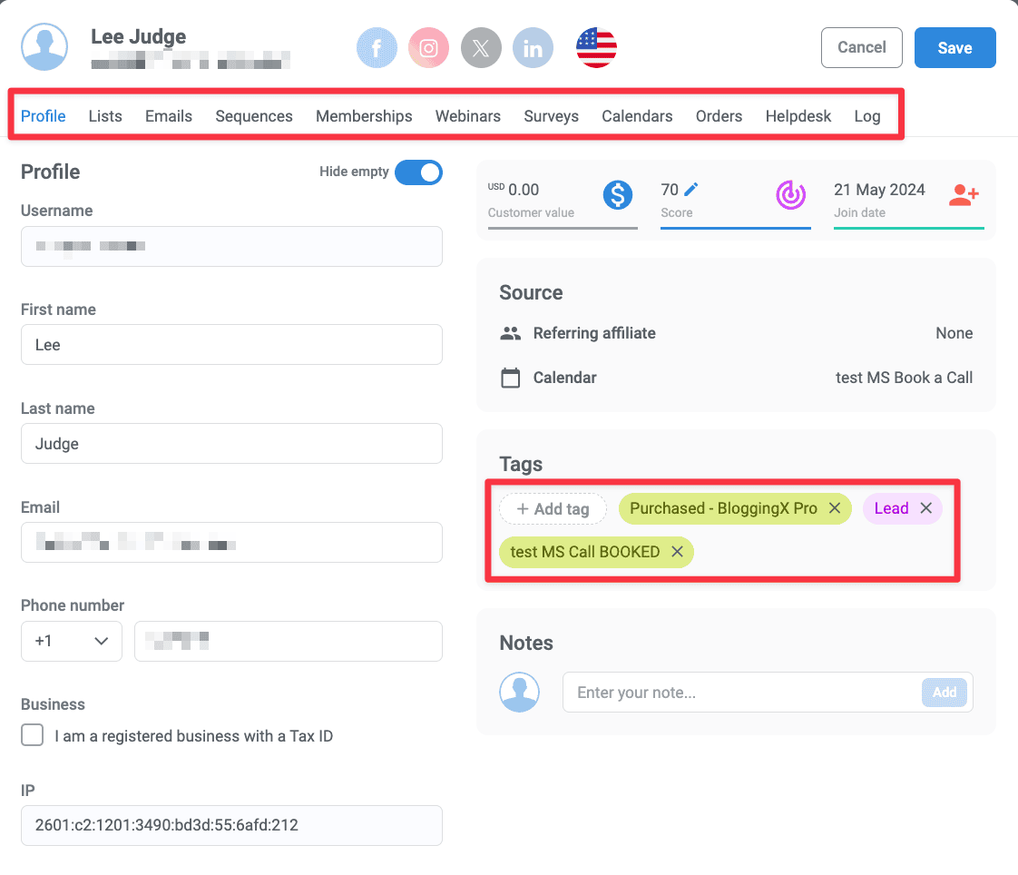Click the Add tag button
This screenshot has width=1018, height=875.
click(553, 508)
